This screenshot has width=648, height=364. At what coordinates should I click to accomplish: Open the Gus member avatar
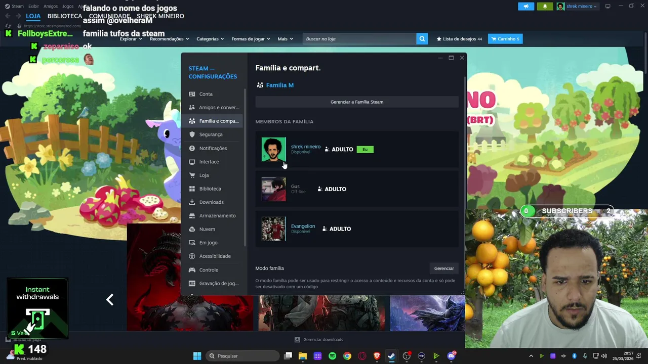point(273,189)
